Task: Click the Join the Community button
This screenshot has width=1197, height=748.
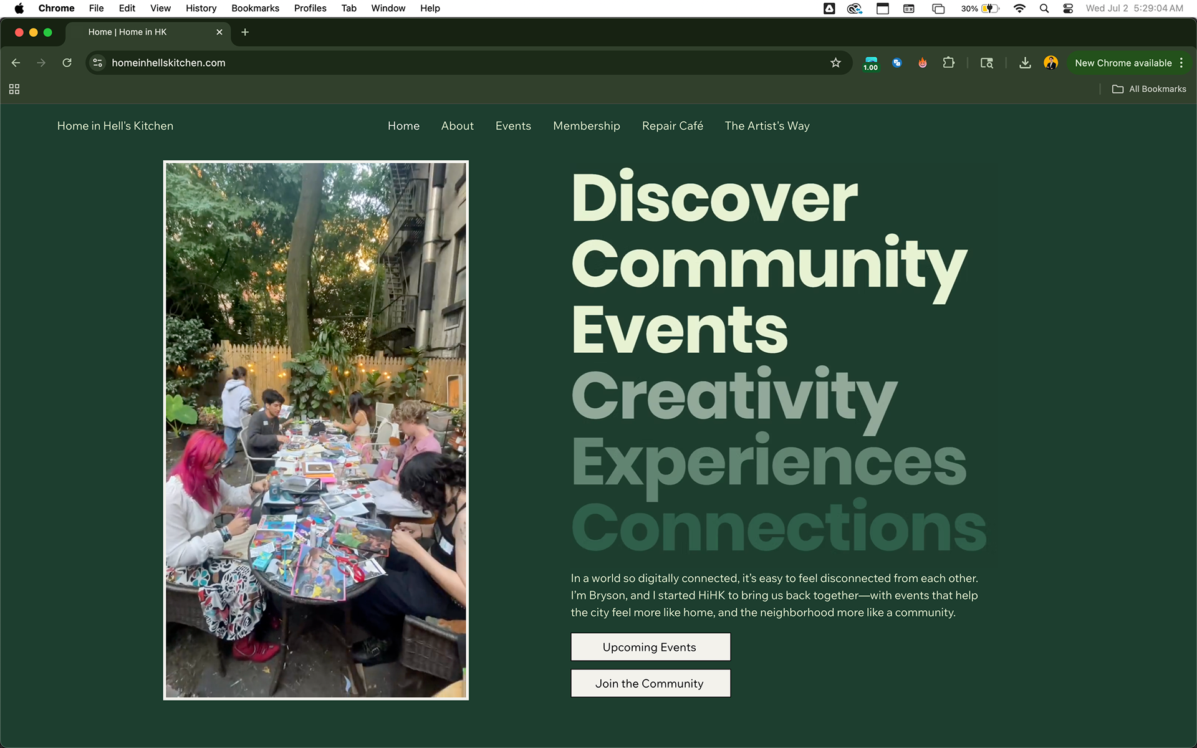Action: pyautogui.click(x=650, y=683)
